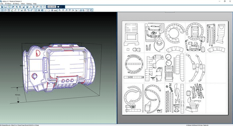Viewport: 233px width, 126px height.
Task: Click the redo arrow icon
Action: pyautogui.click(x=32, y=10)
